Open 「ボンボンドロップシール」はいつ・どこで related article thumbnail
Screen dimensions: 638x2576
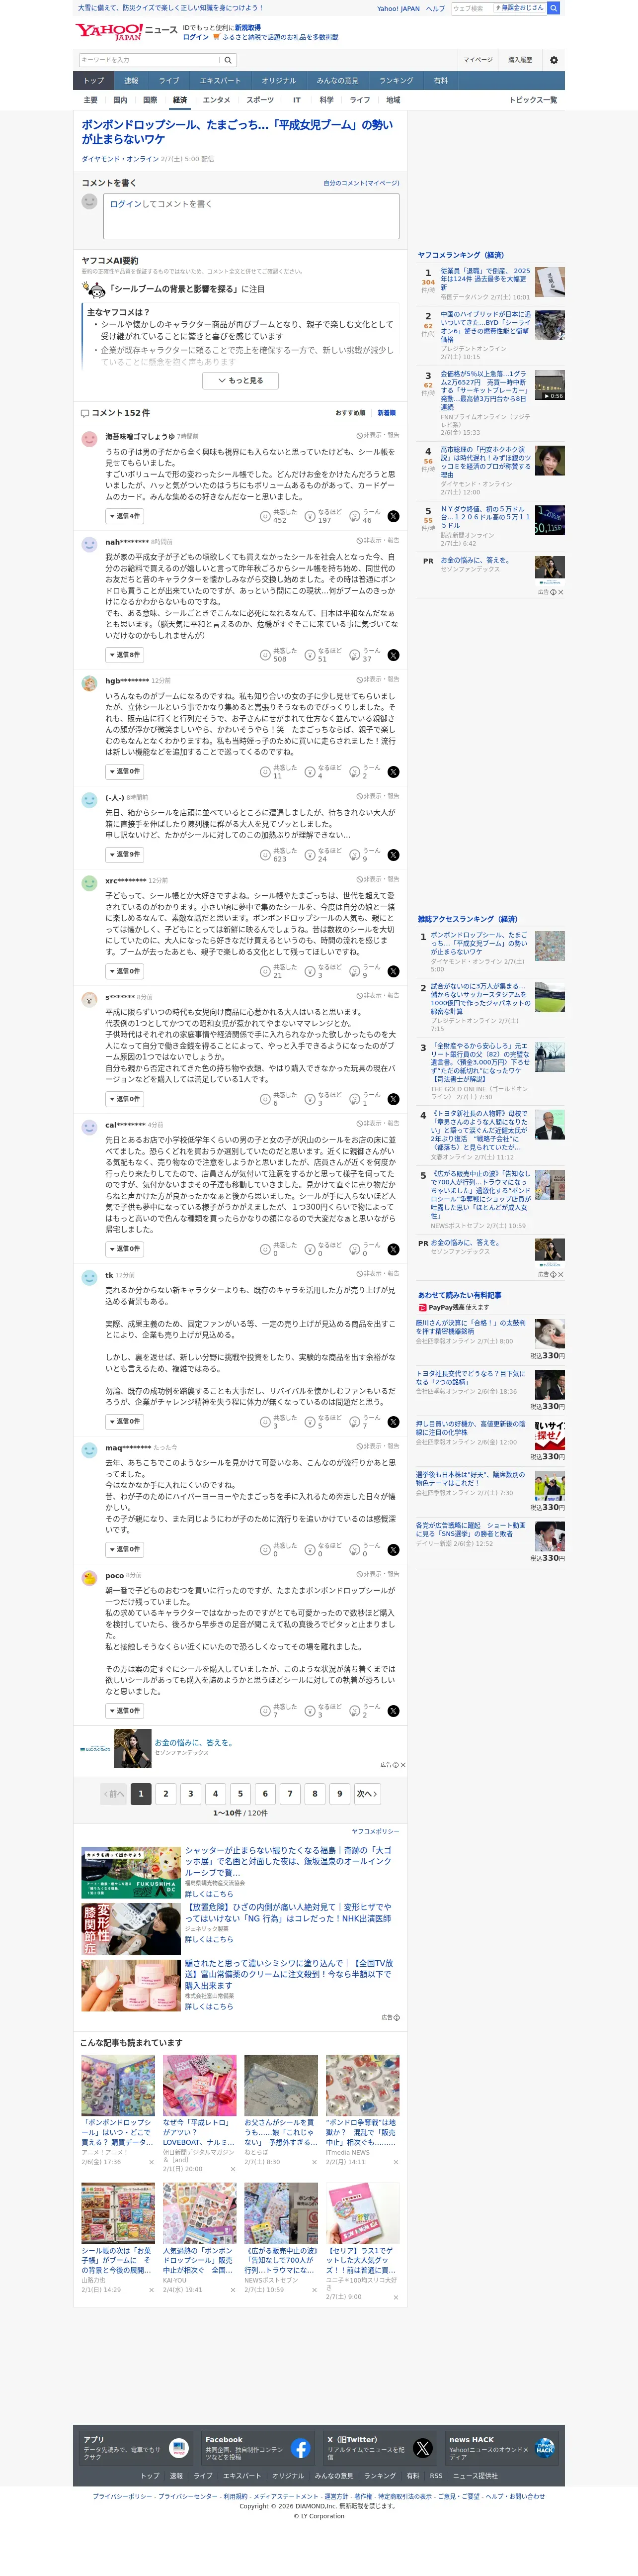(x=118, y=2085)
